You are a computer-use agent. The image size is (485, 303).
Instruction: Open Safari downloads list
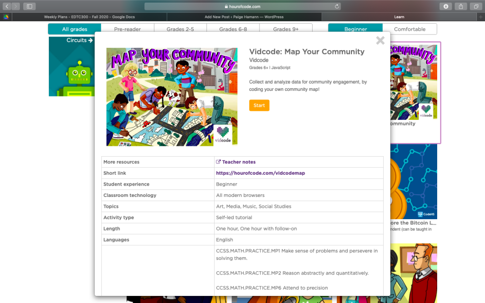tap(446, 6)
